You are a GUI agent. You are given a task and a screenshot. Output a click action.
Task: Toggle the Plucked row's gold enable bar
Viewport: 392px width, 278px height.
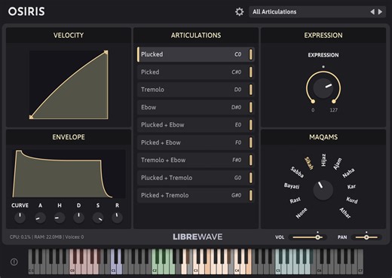coord(250,54)
